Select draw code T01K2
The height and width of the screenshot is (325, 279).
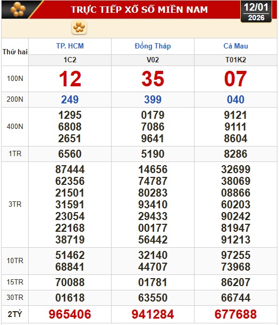(x=235, y=60)
